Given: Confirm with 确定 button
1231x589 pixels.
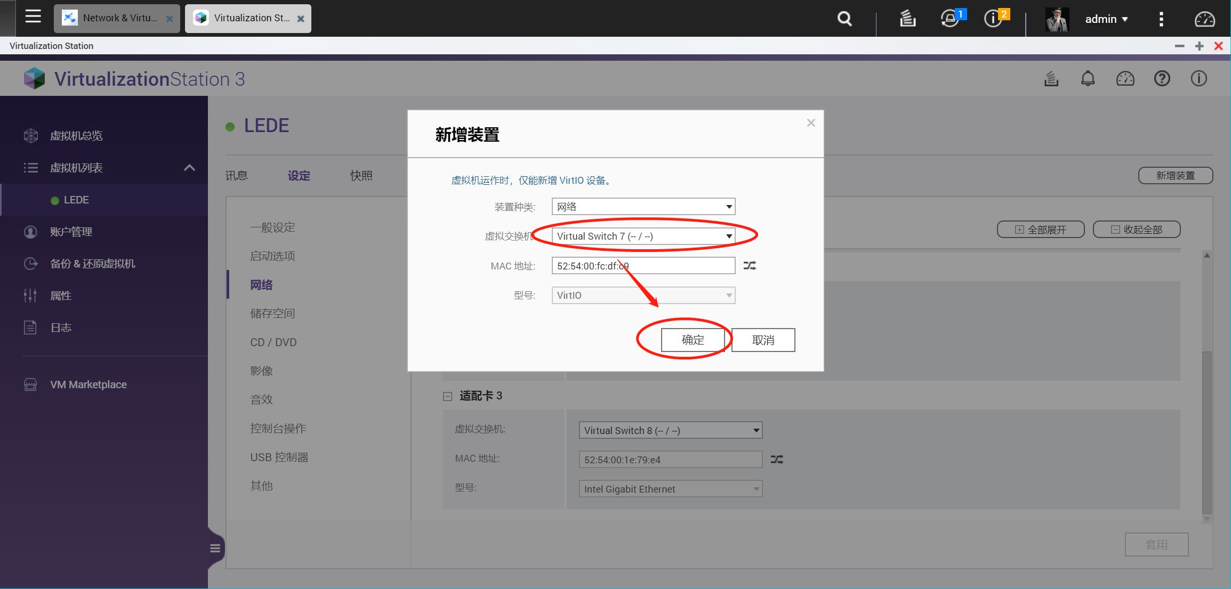Looking at the screenshot, I should (x=693, y=340).
